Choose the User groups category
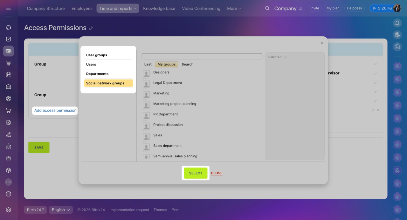407x220 pixels. pos(97,55)
